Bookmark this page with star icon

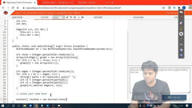click(163, 8)
